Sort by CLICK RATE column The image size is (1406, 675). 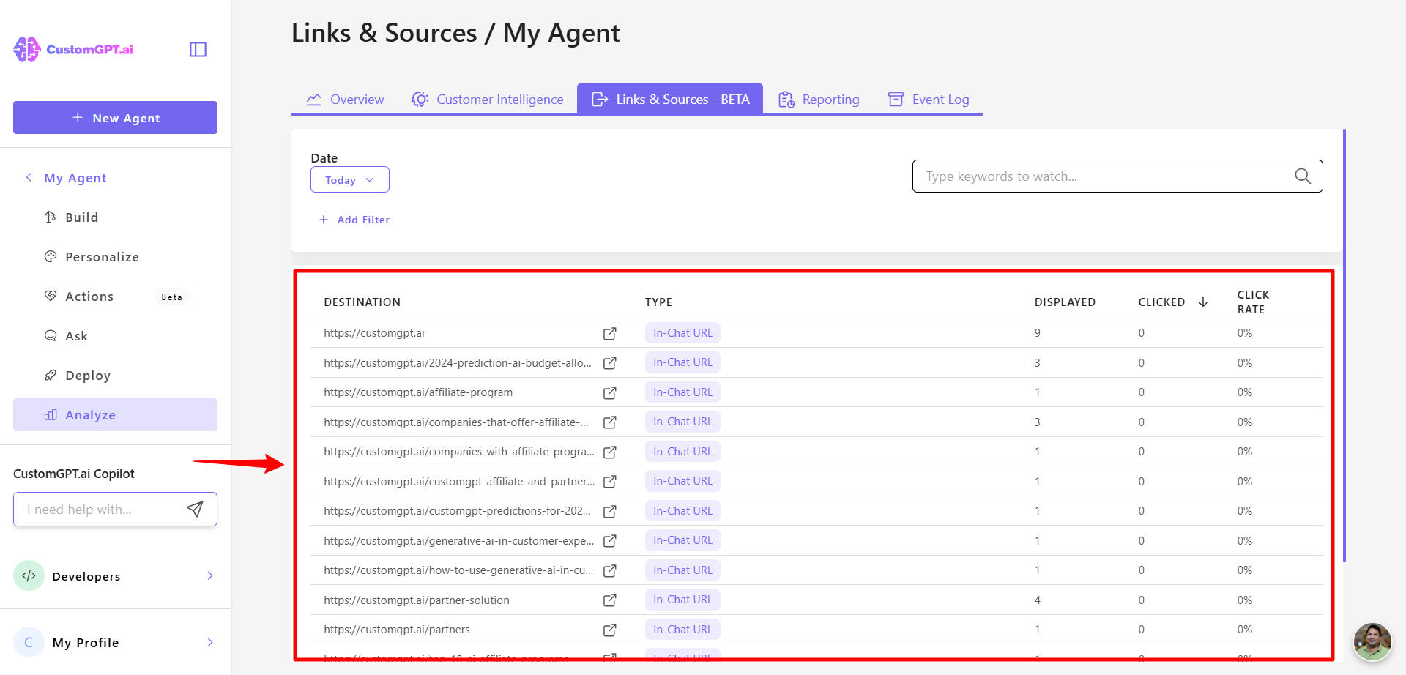(x=1253, y=302)
